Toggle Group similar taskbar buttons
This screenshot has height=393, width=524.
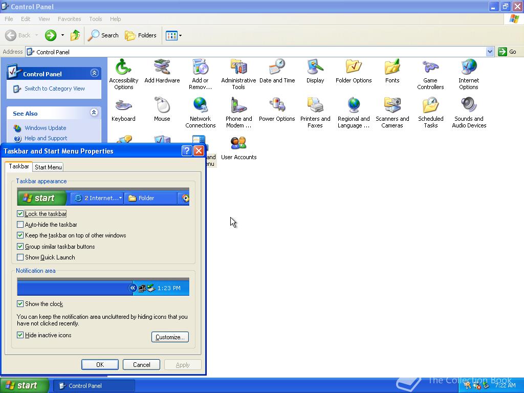(x=20, y=246)
